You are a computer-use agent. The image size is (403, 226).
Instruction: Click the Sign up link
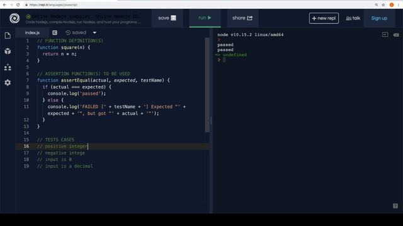(x=379, y=18)
